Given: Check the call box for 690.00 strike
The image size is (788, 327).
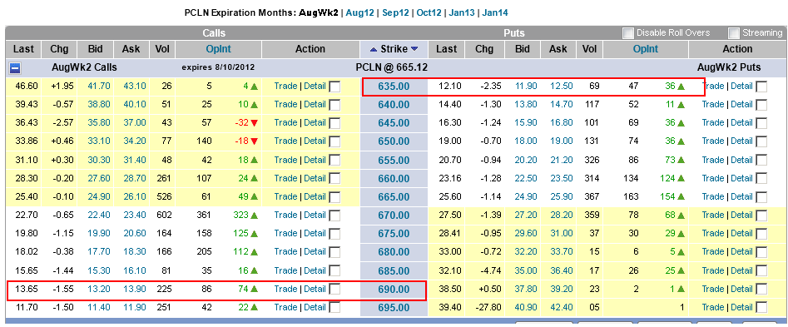Looking at the screenshot, I should pos(335,290).
